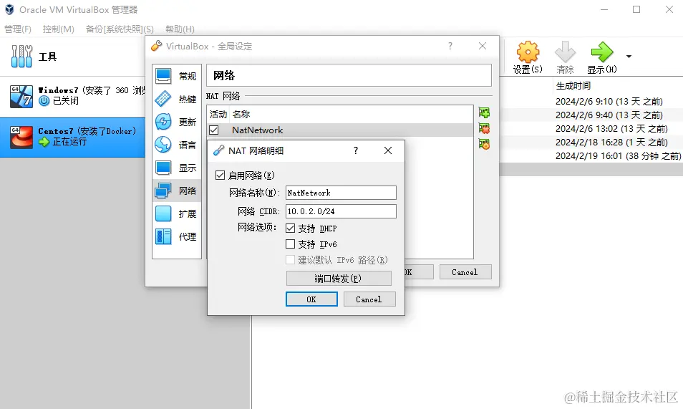Viewport: 683px width, 409px height.
Task: Click the edit selected NAT network icon
Action: (x=484, y=144)
